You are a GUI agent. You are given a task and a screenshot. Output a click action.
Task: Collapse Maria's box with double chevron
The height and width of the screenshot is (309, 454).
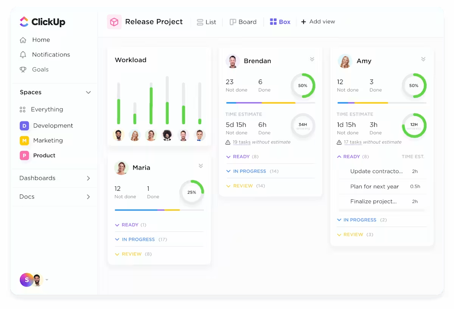(201, 166)
